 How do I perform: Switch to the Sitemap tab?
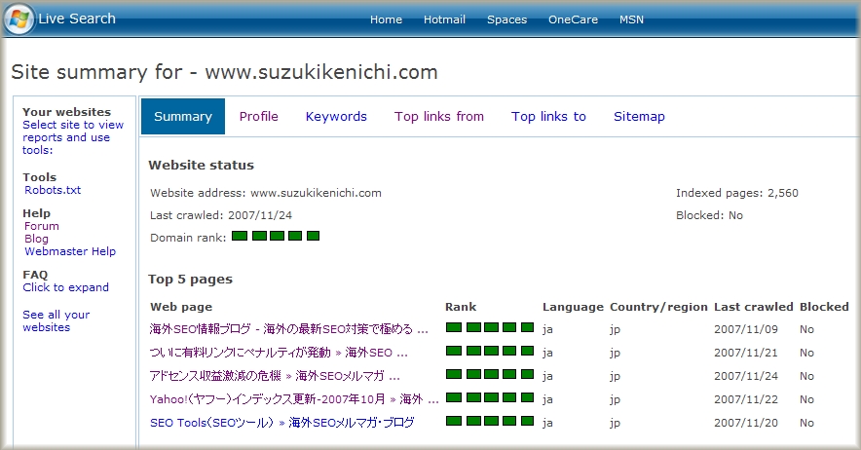click(x=639, y=117)
